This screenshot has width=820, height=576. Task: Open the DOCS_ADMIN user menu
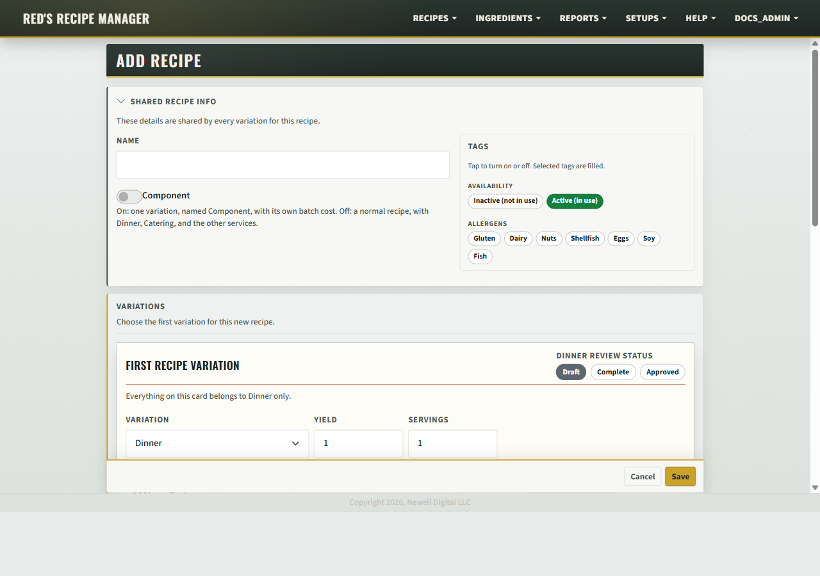[x=767, y=18]
